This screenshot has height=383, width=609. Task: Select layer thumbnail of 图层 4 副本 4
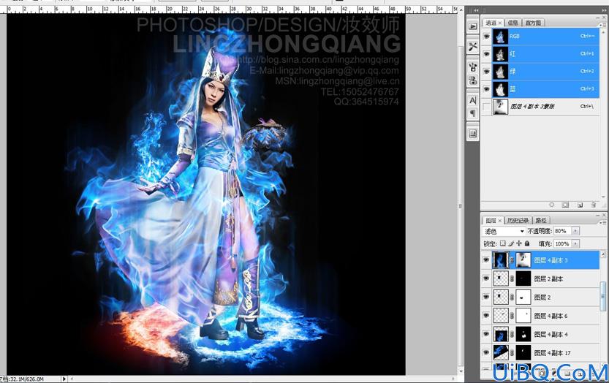[501, 334]
